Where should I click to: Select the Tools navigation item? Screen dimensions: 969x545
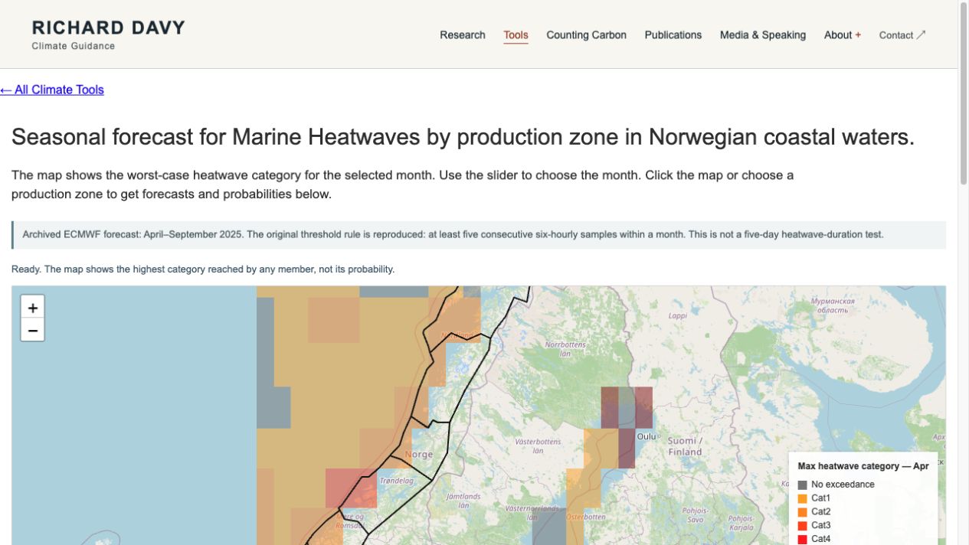tap(516, 35)
